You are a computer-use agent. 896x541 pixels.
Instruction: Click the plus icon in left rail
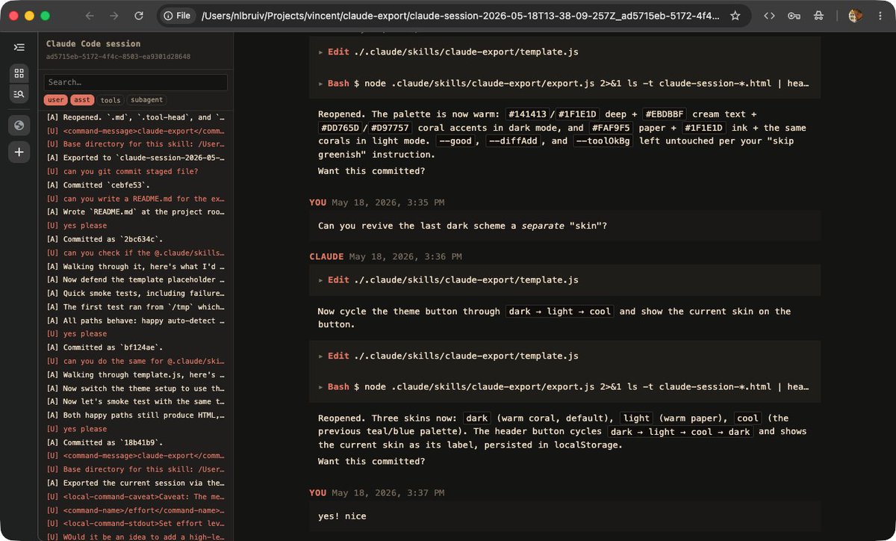click(19, 152)
